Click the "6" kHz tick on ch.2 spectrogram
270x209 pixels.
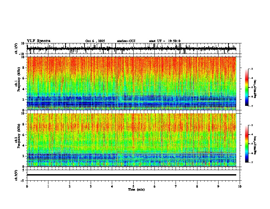24,135
